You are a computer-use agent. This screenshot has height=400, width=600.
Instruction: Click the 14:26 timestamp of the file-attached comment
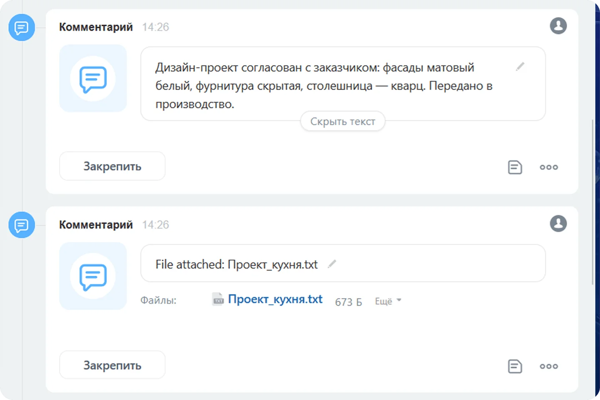pyautogui.click(x=155, y=225)
